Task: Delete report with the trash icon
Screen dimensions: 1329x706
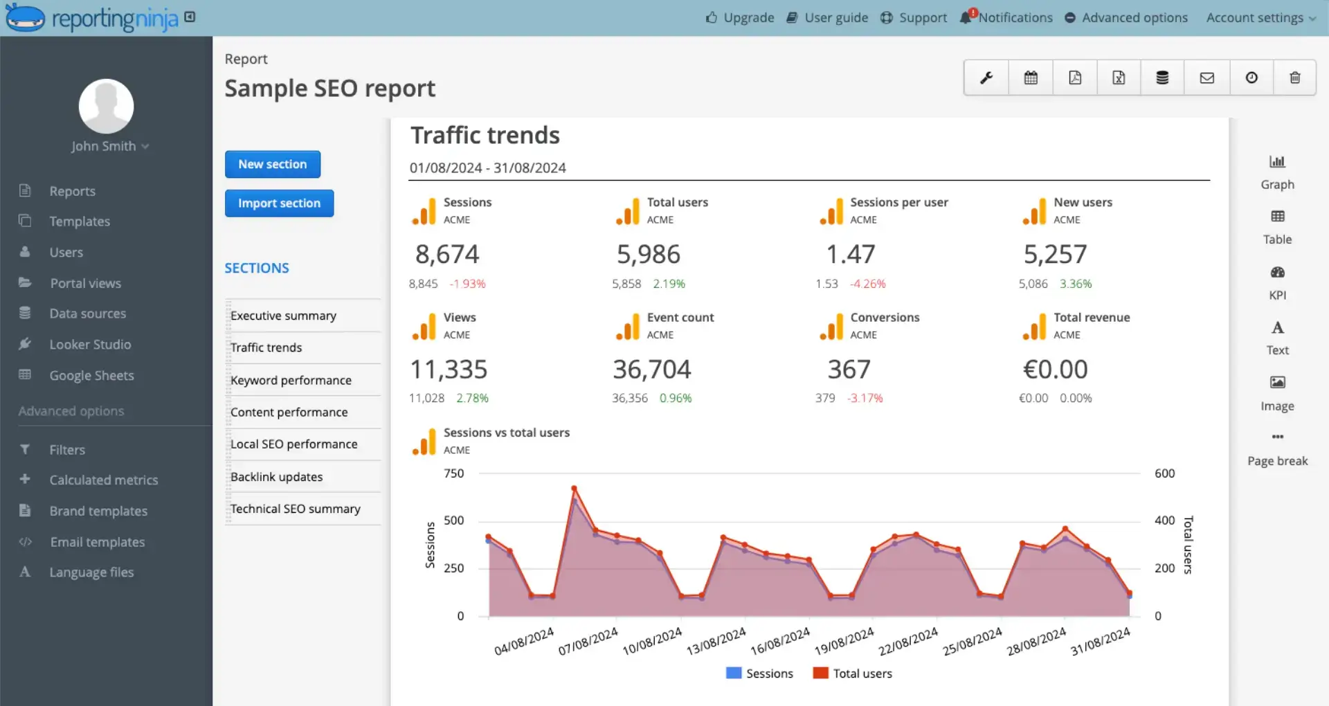Action: (x=1295, y=78)
